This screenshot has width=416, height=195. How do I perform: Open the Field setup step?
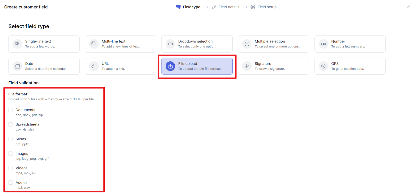(x=264, y=7)
